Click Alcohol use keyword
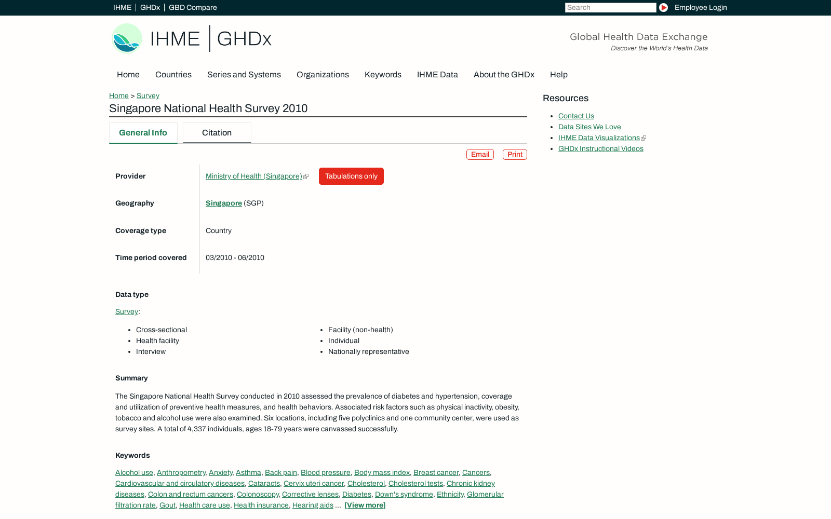Screen dimensions: 831x519 [x=134, y=472]
